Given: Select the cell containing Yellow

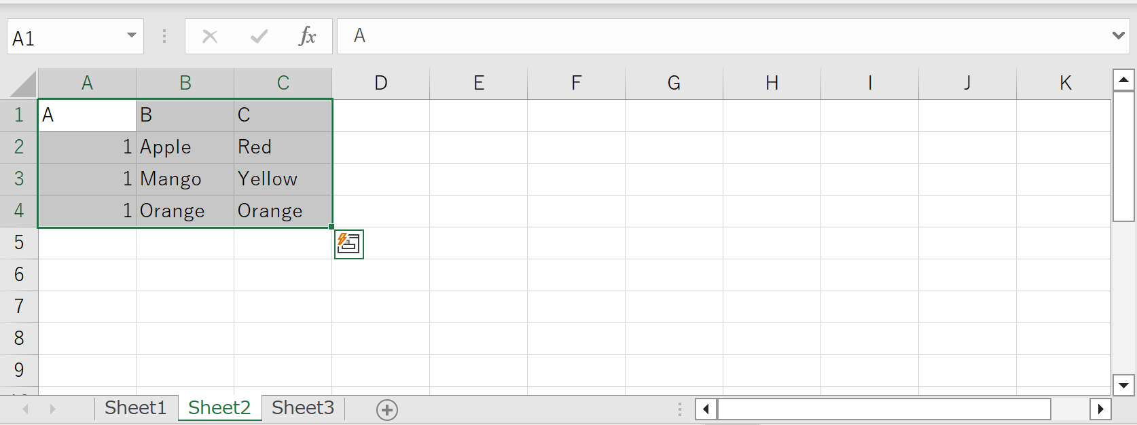Looking at the screenshot, I should pos(283,179).
